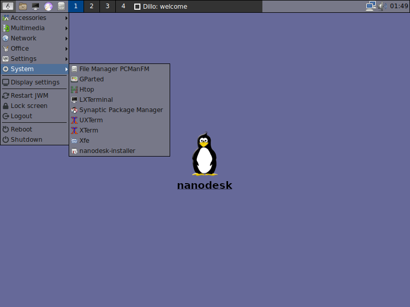This screenshot has height=307, width=410.
Task: Choose Shutdown from the menu
Action: (x=35, y=139)
